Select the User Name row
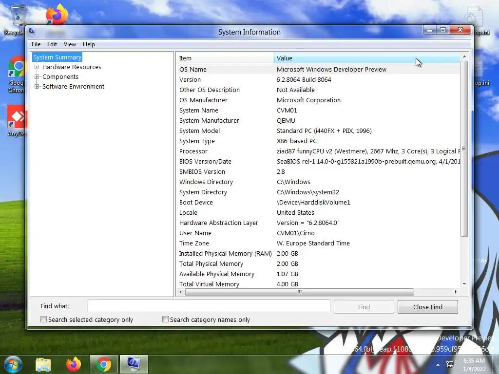This screenshot has height=374, width=499. (318, 233)
